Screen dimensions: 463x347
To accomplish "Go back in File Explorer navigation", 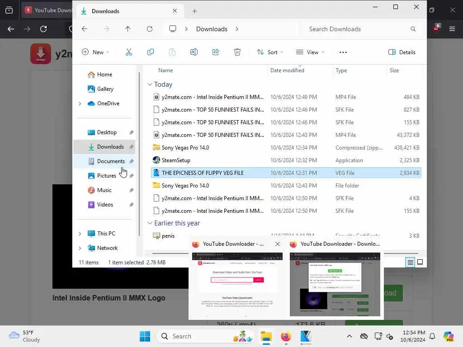I will pyautogui.click(x=85, y=29).
